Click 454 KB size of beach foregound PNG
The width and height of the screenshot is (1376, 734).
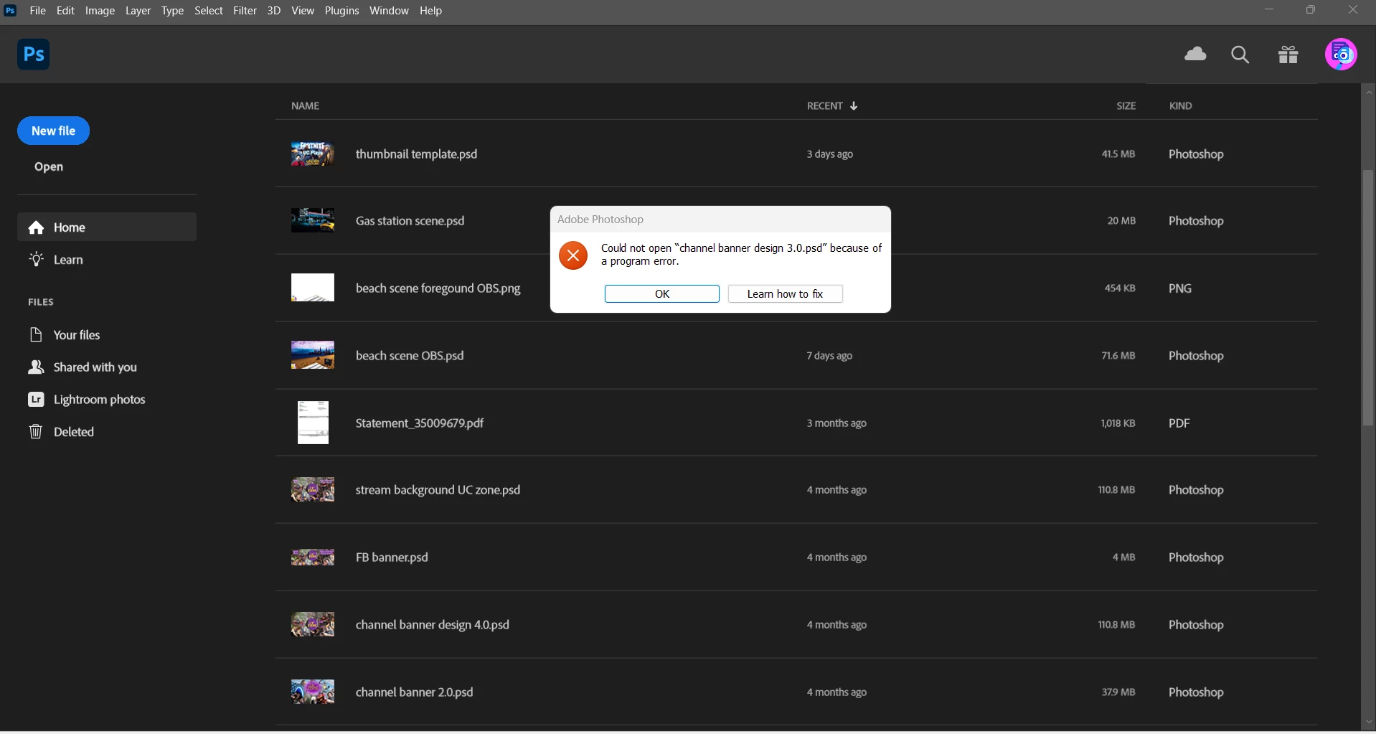[x=1120, y=288]
